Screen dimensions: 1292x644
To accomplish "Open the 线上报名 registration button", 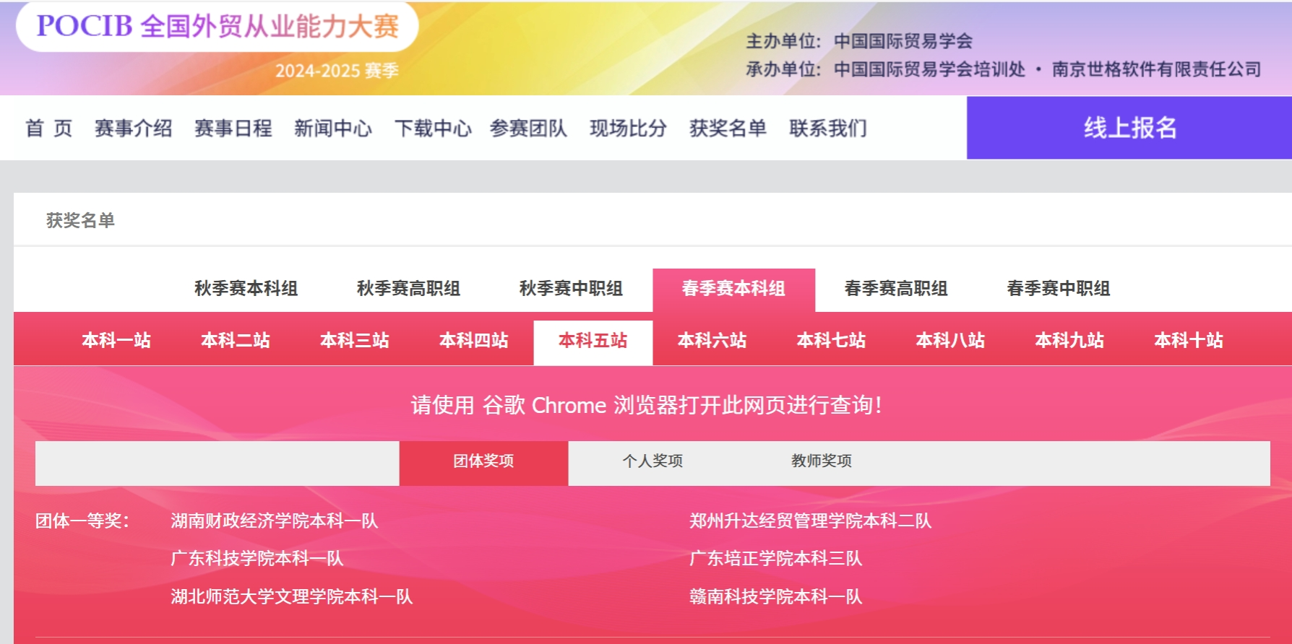I will pyautogui.click(x=1129, y=128).
